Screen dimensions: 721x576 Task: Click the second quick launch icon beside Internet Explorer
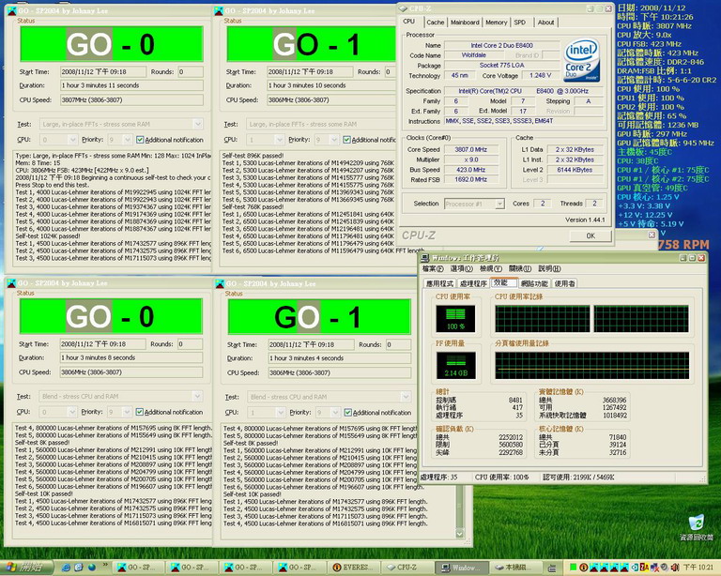point(79,568)
